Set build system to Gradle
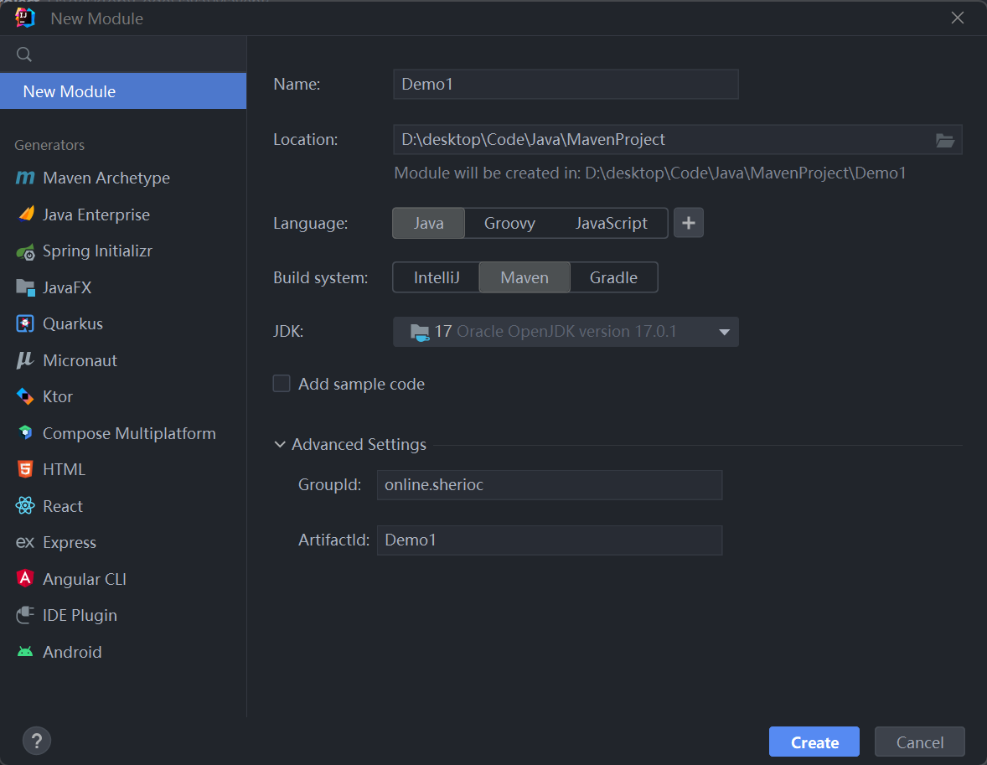987x765 pixels. (613, 277)
